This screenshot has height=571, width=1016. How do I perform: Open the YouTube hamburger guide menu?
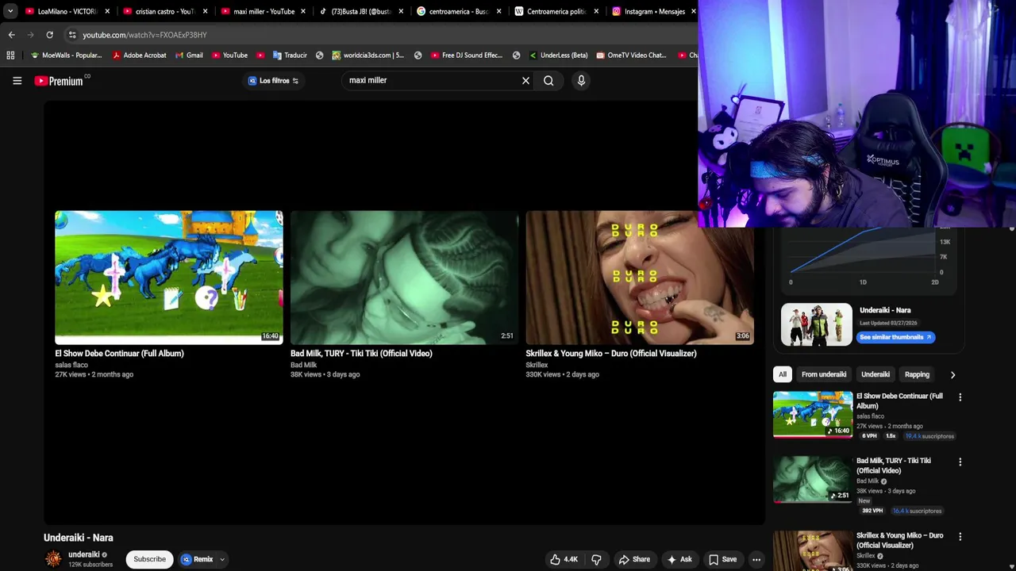17,80
